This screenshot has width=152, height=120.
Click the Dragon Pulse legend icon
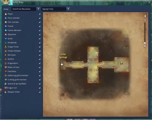[x=6, y=47]
